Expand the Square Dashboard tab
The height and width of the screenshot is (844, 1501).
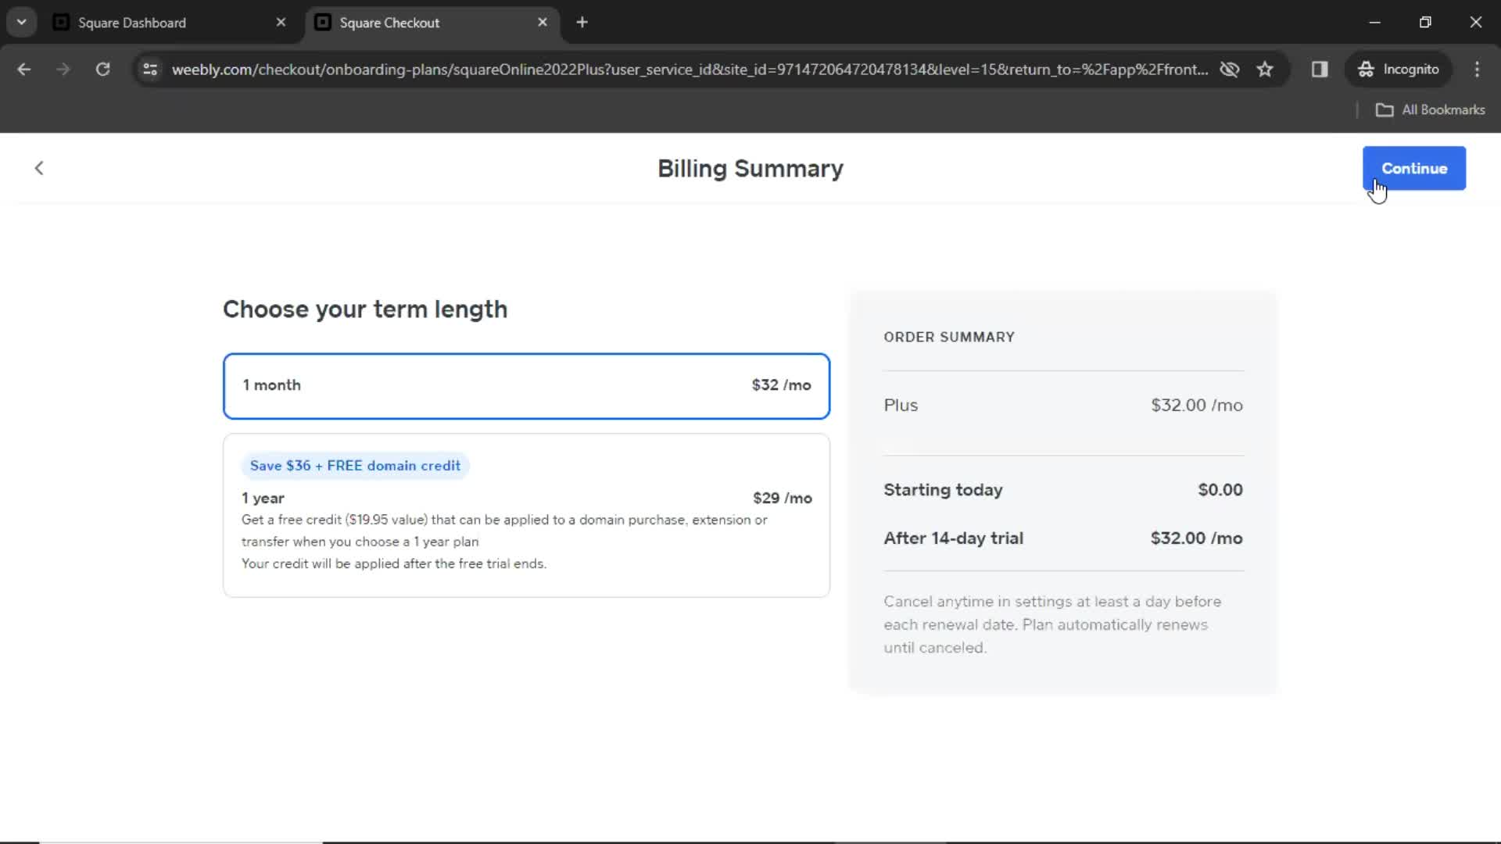(x=132, y=23)
